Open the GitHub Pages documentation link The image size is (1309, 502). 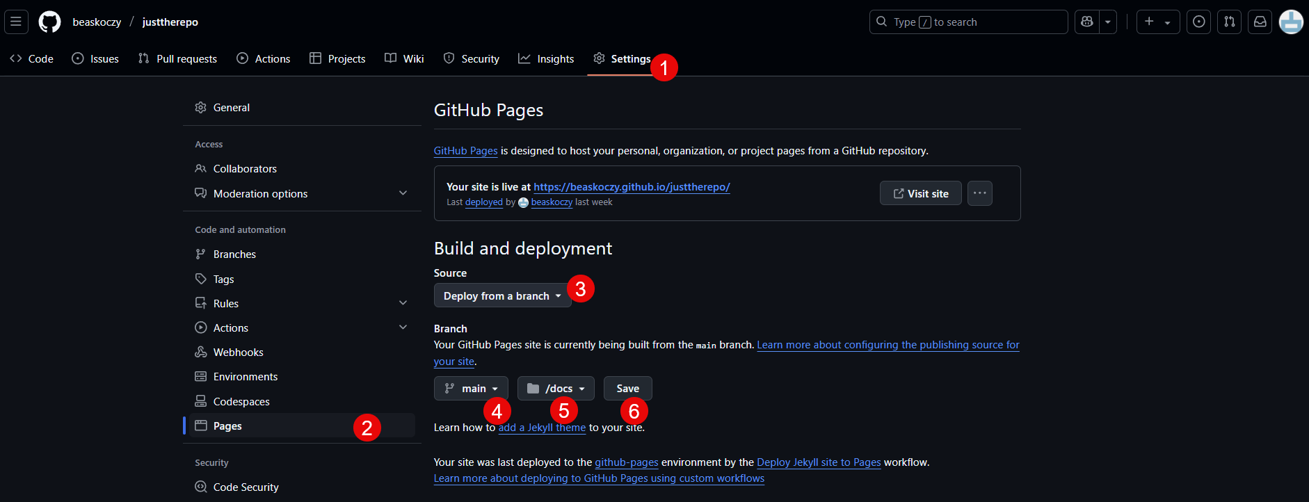[466, 151]
